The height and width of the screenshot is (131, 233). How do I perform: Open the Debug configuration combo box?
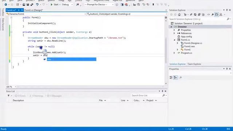click(67, 5)
